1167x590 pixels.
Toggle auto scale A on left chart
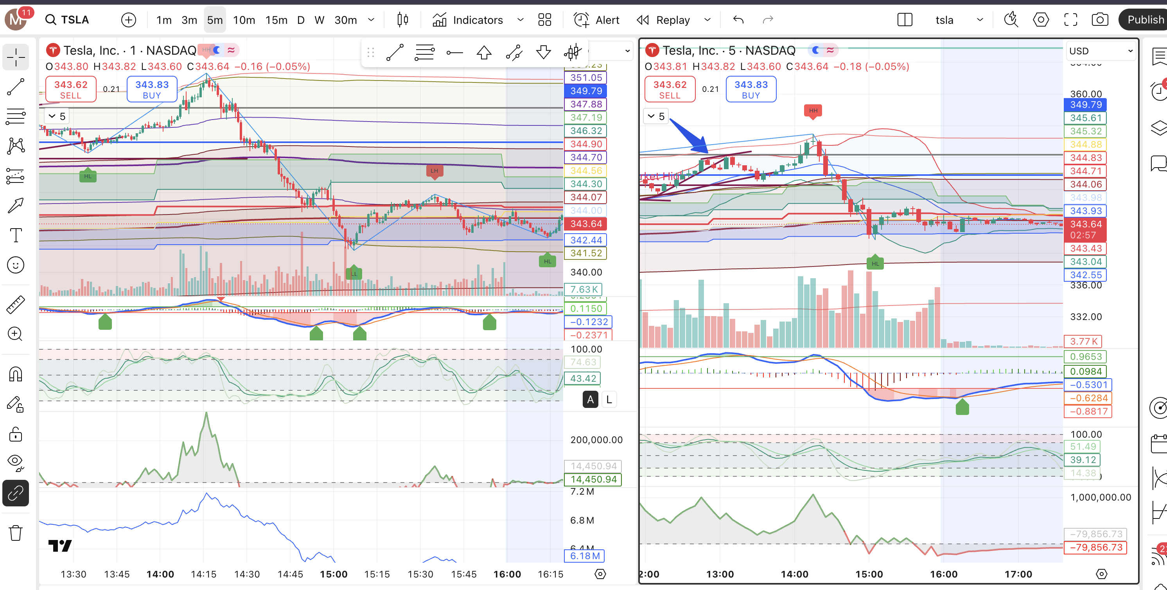[x=590, y=399]
